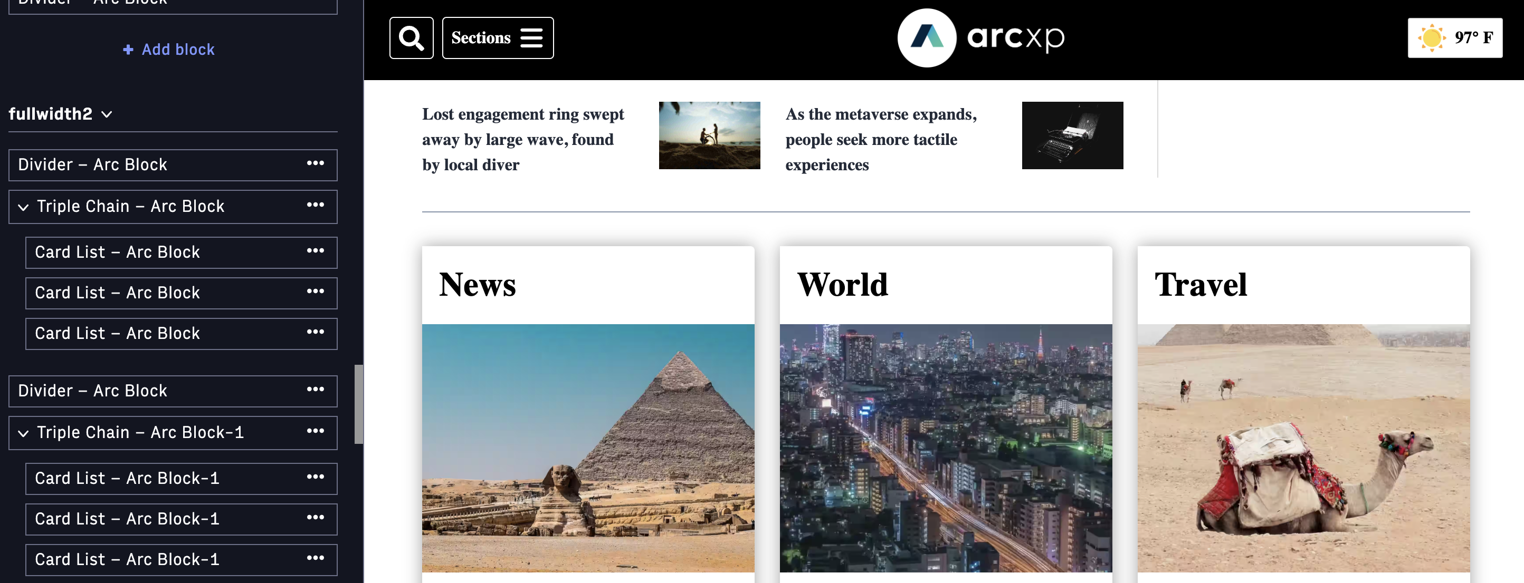Image resolution: width=1524 pixels, height=583 pixels.
Task: Click the Travel card heading
Action: pyautogui.click(x=1201, y=285)
